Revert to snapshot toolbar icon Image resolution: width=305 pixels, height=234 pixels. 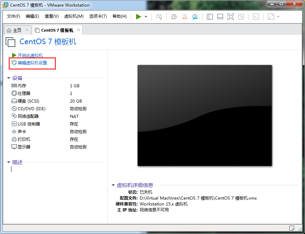[184, 17]
